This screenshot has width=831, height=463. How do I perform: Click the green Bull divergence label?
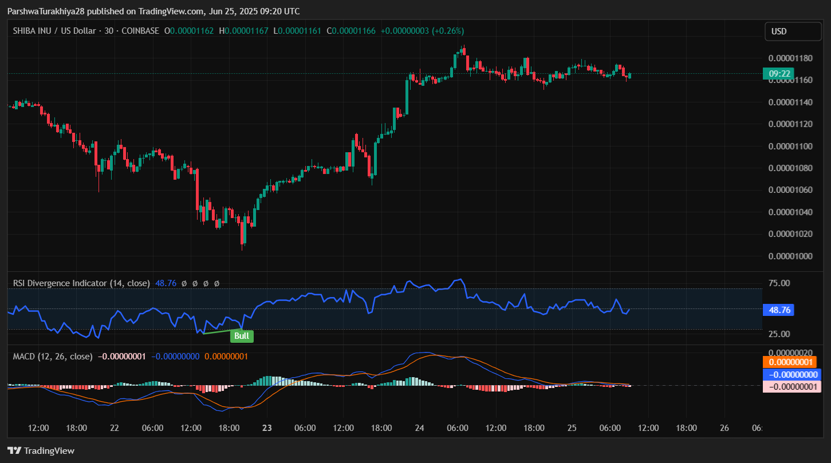tap(242, 336)
